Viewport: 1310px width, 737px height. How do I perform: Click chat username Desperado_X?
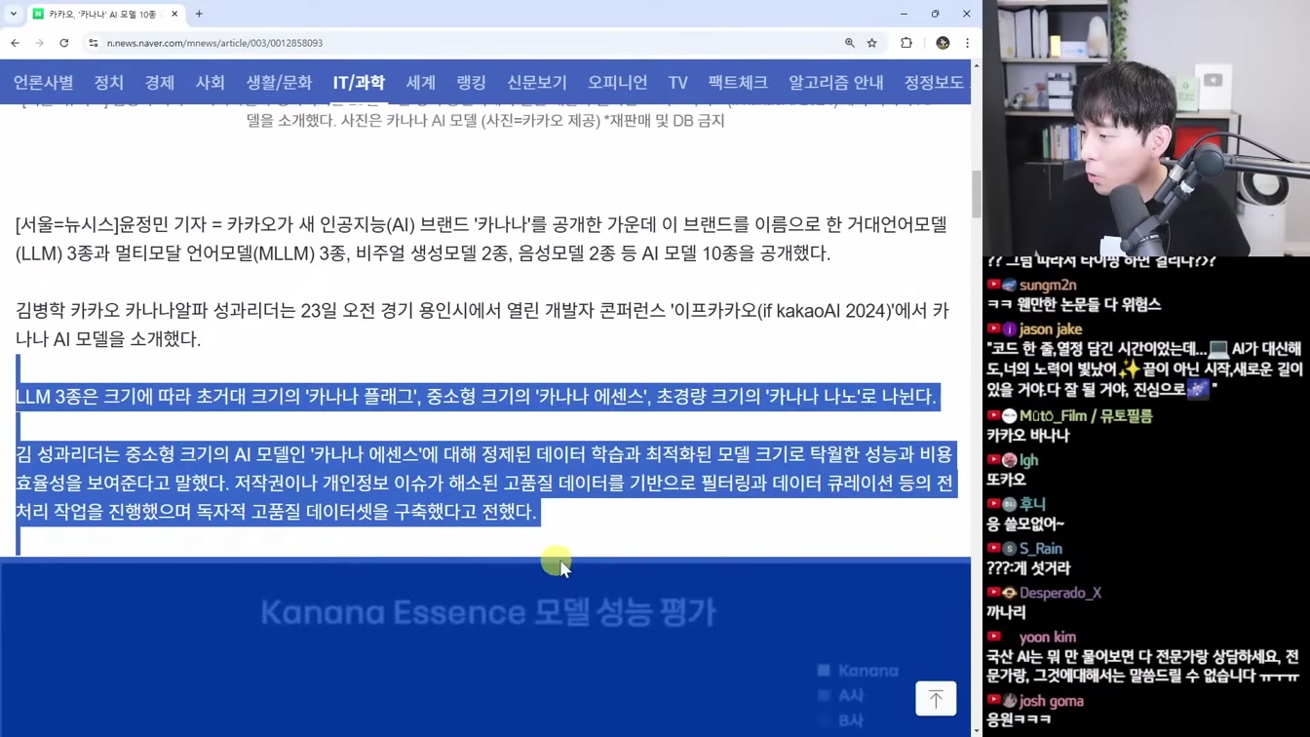coord(1060,593)
